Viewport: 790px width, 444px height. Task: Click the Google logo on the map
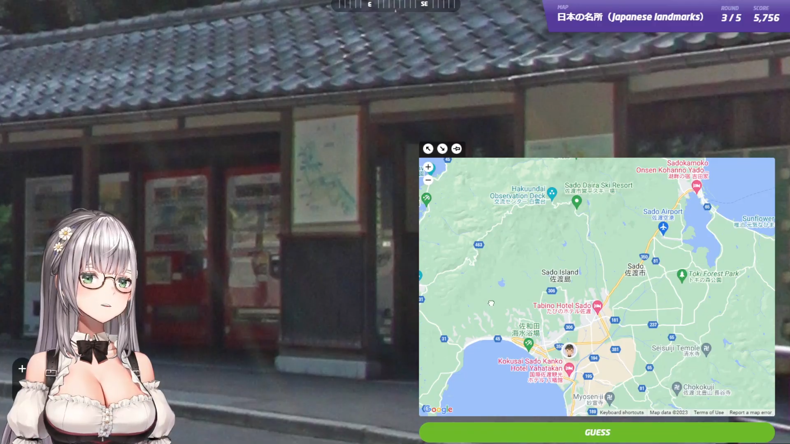(x=438, y=409)
